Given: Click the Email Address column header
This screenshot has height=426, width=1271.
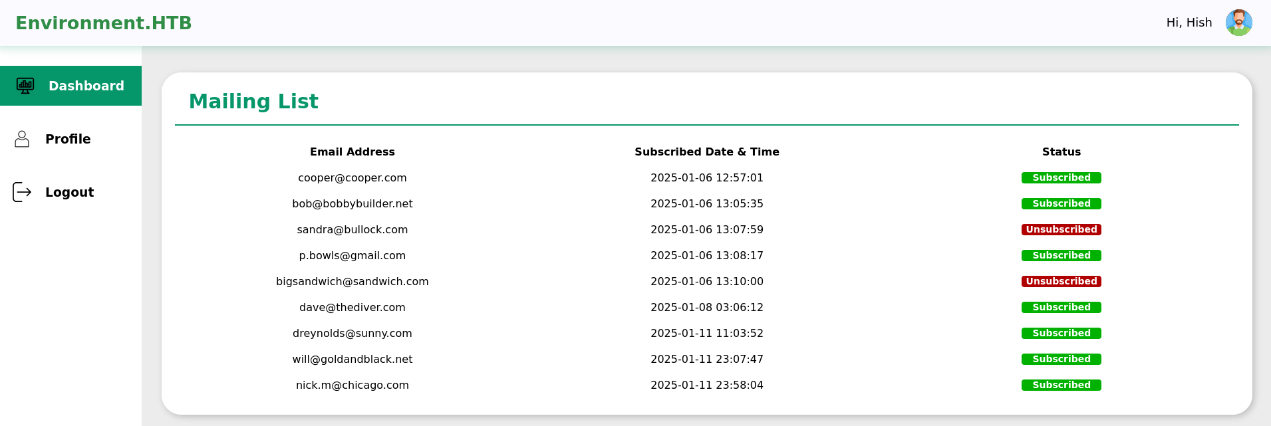Looking at the screenshot, I should pyautogui.click(x=352, y=152).
